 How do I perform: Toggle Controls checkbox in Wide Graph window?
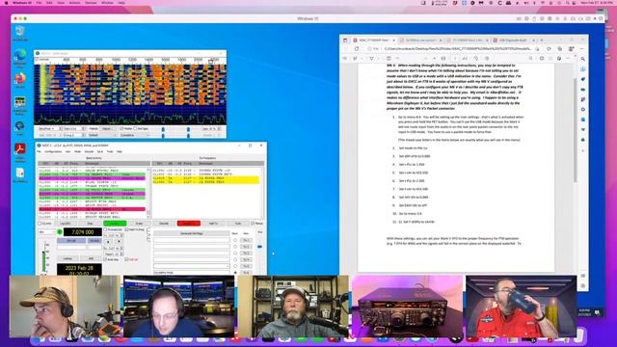click(41, 60)
